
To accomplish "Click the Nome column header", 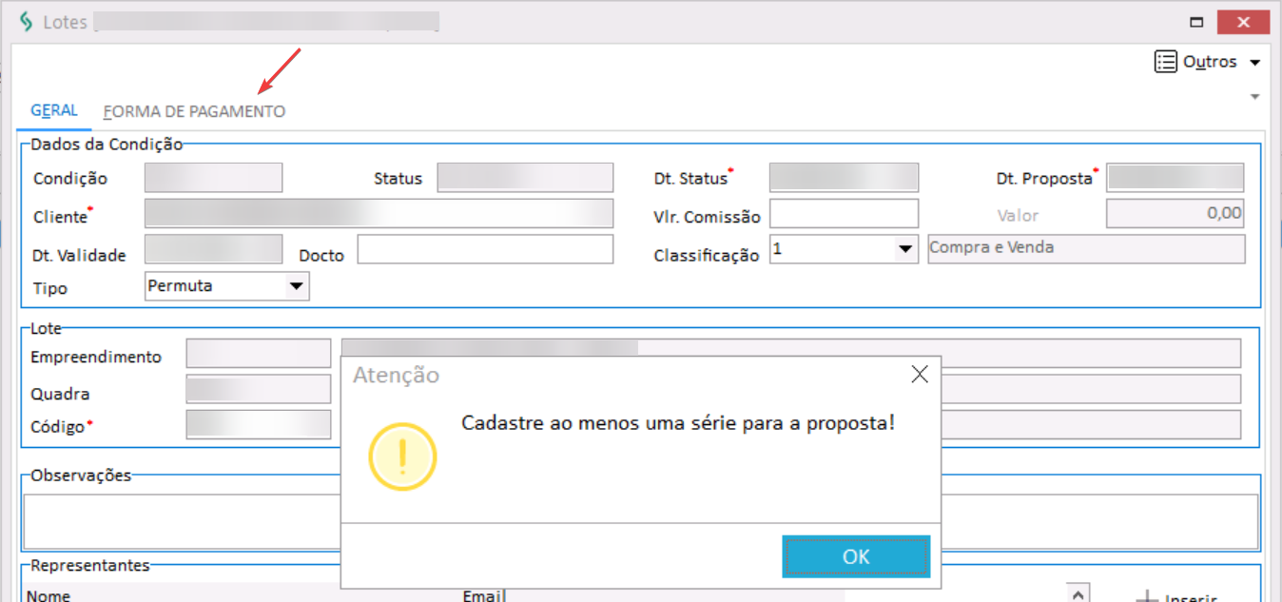I will (49, 596).
